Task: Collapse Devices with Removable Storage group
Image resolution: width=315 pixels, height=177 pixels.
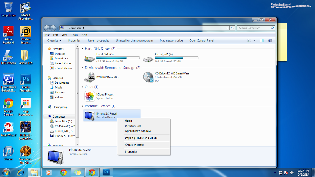Action: coord(83,68)
